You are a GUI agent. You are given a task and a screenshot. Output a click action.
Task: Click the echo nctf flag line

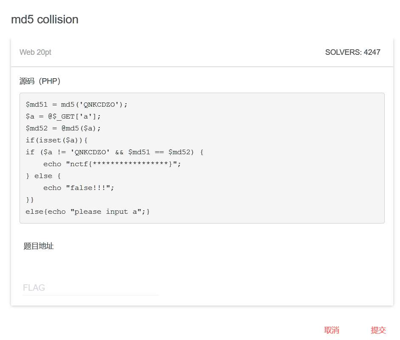click(x=112, y=164)
